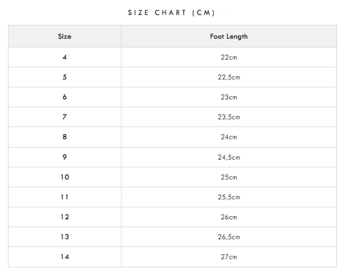Click the 22cm foot length value
Screen dimensions: 345x274
[x=229, y=57]
